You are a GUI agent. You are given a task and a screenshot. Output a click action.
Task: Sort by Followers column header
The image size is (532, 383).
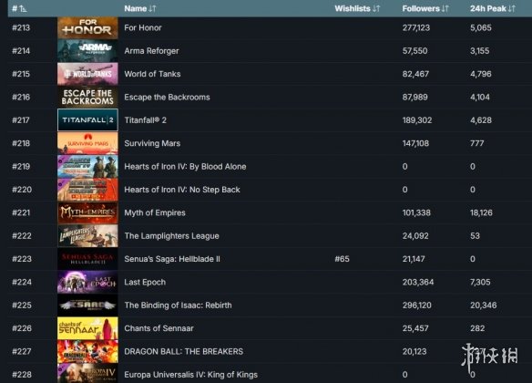[x=425, y=8]
